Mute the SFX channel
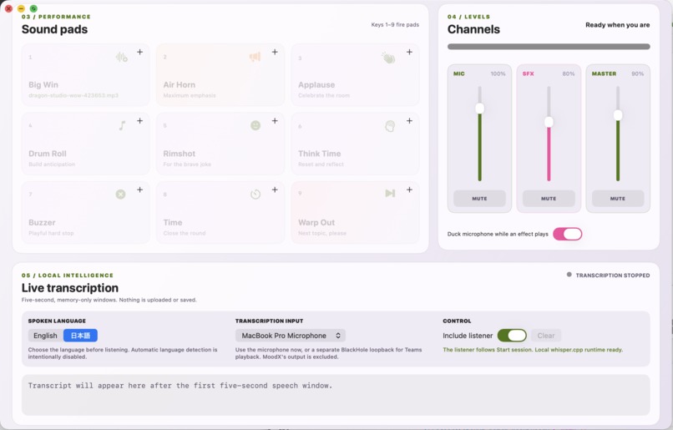Screen dimensions: 673x430 (x=549, y=199)
